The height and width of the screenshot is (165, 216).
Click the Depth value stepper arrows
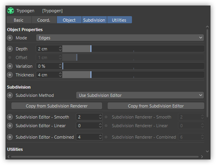pyautogui.click(x=60, y=49)
